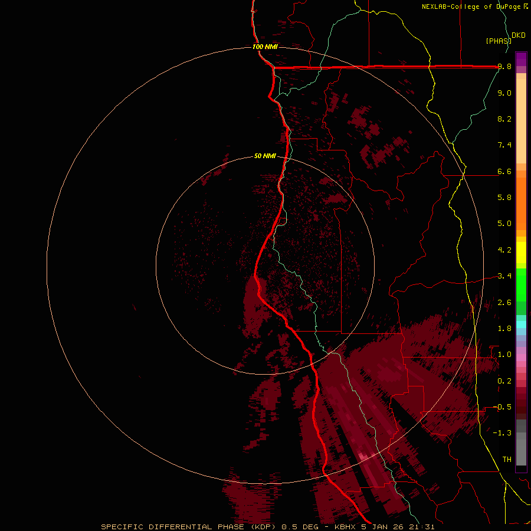Viewport: 531px width, 531px height.
Task: Select the 1.8 scale value
Action: [x=504, y=329]
